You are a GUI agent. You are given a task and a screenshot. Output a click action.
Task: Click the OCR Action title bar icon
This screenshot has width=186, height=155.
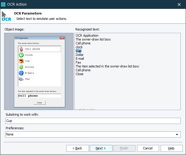pyautogui.click(x=4, y=4)
